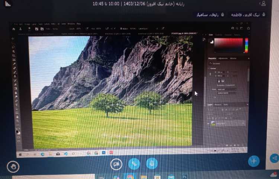
Task: Mute or unmute the microphone button
Action: pyautogui.click(x=152, y=163)
